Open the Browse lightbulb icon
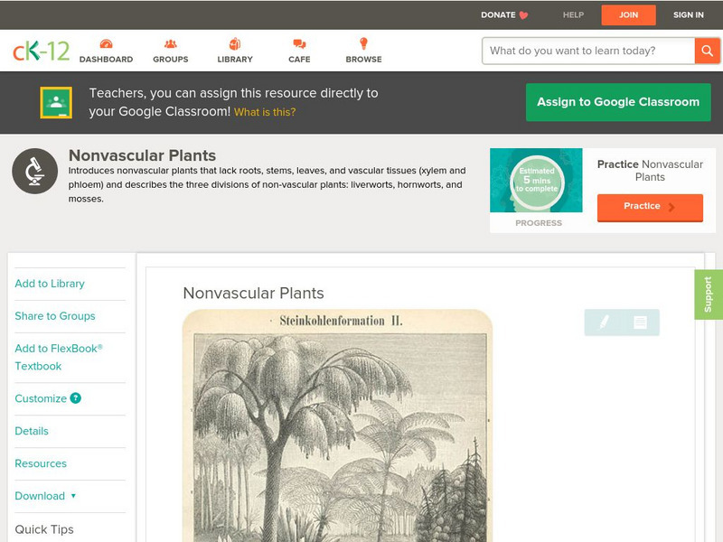The height and width of the screenshot is (542, 723). pos(364,43)
